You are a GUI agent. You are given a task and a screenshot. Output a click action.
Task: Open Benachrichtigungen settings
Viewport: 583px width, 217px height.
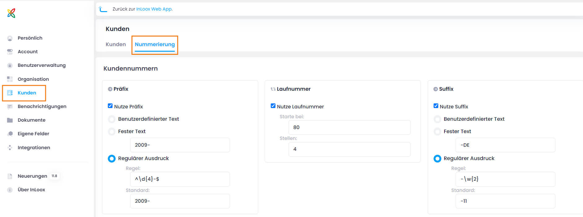point(42,106)
